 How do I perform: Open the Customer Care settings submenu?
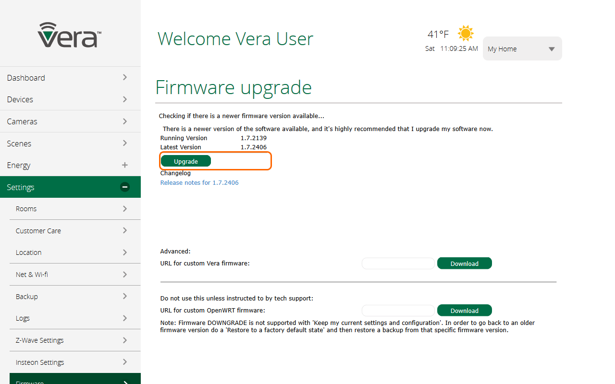75,230
